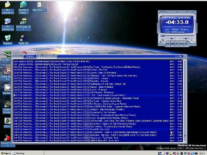Select playlist track 041 DJ Showman
The width and height of the screenshot is (207, 155).
[98, 121]
